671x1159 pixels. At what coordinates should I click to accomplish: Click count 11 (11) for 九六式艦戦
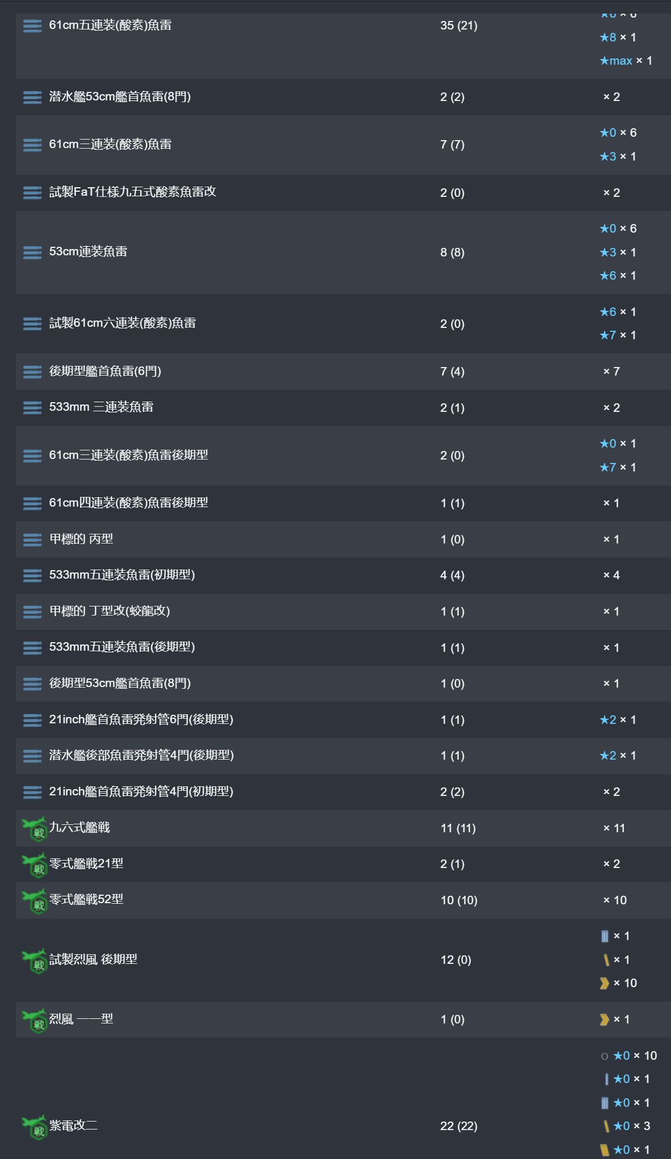point(458,828)
